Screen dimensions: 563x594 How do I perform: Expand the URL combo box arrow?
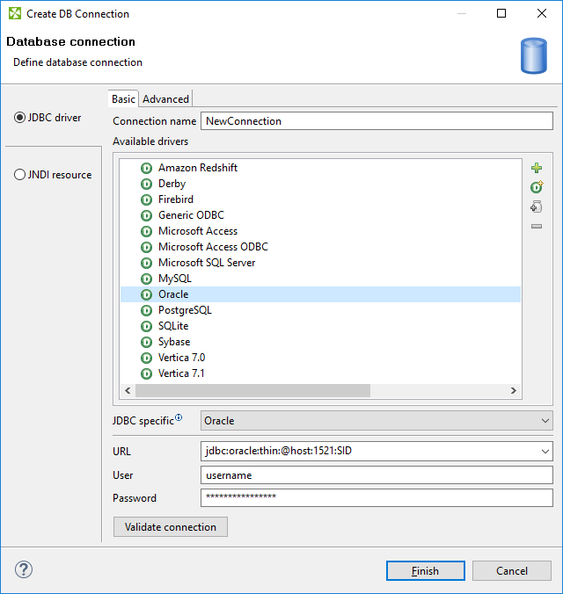click(545, 451)
